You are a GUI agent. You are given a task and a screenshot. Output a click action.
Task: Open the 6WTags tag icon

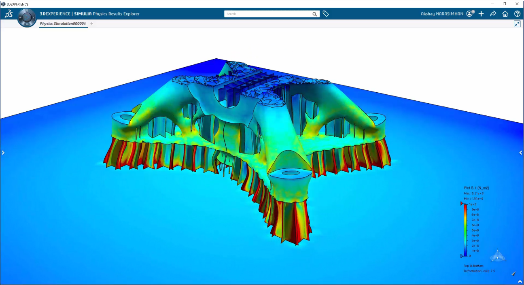point(326,14)
